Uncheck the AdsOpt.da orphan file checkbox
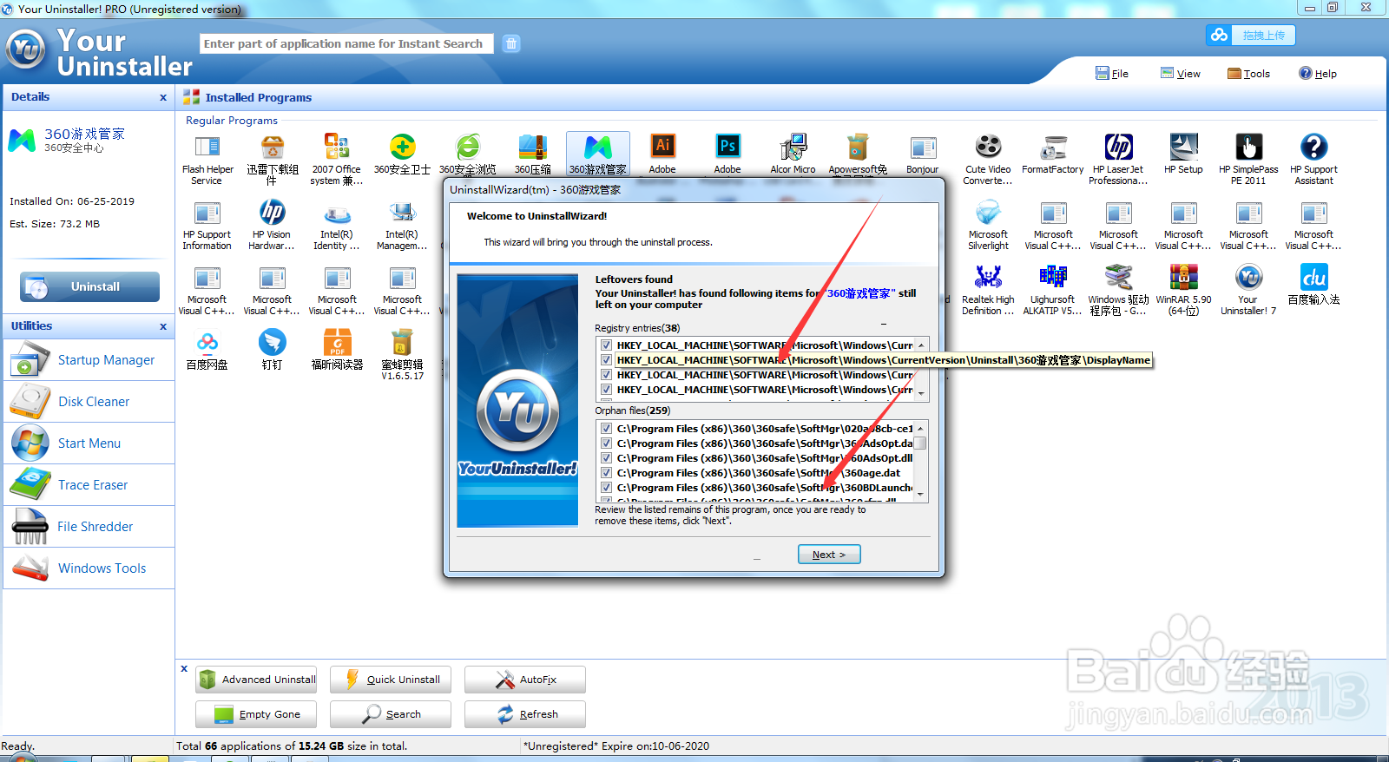Screen dimensions: 1389x762 point(606,443)
